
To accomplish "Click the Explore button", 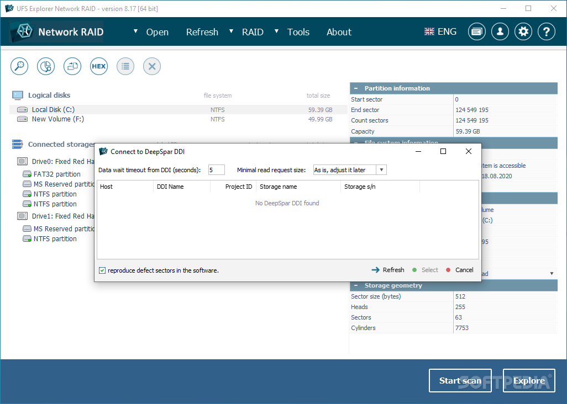I will tap(529, 380).
